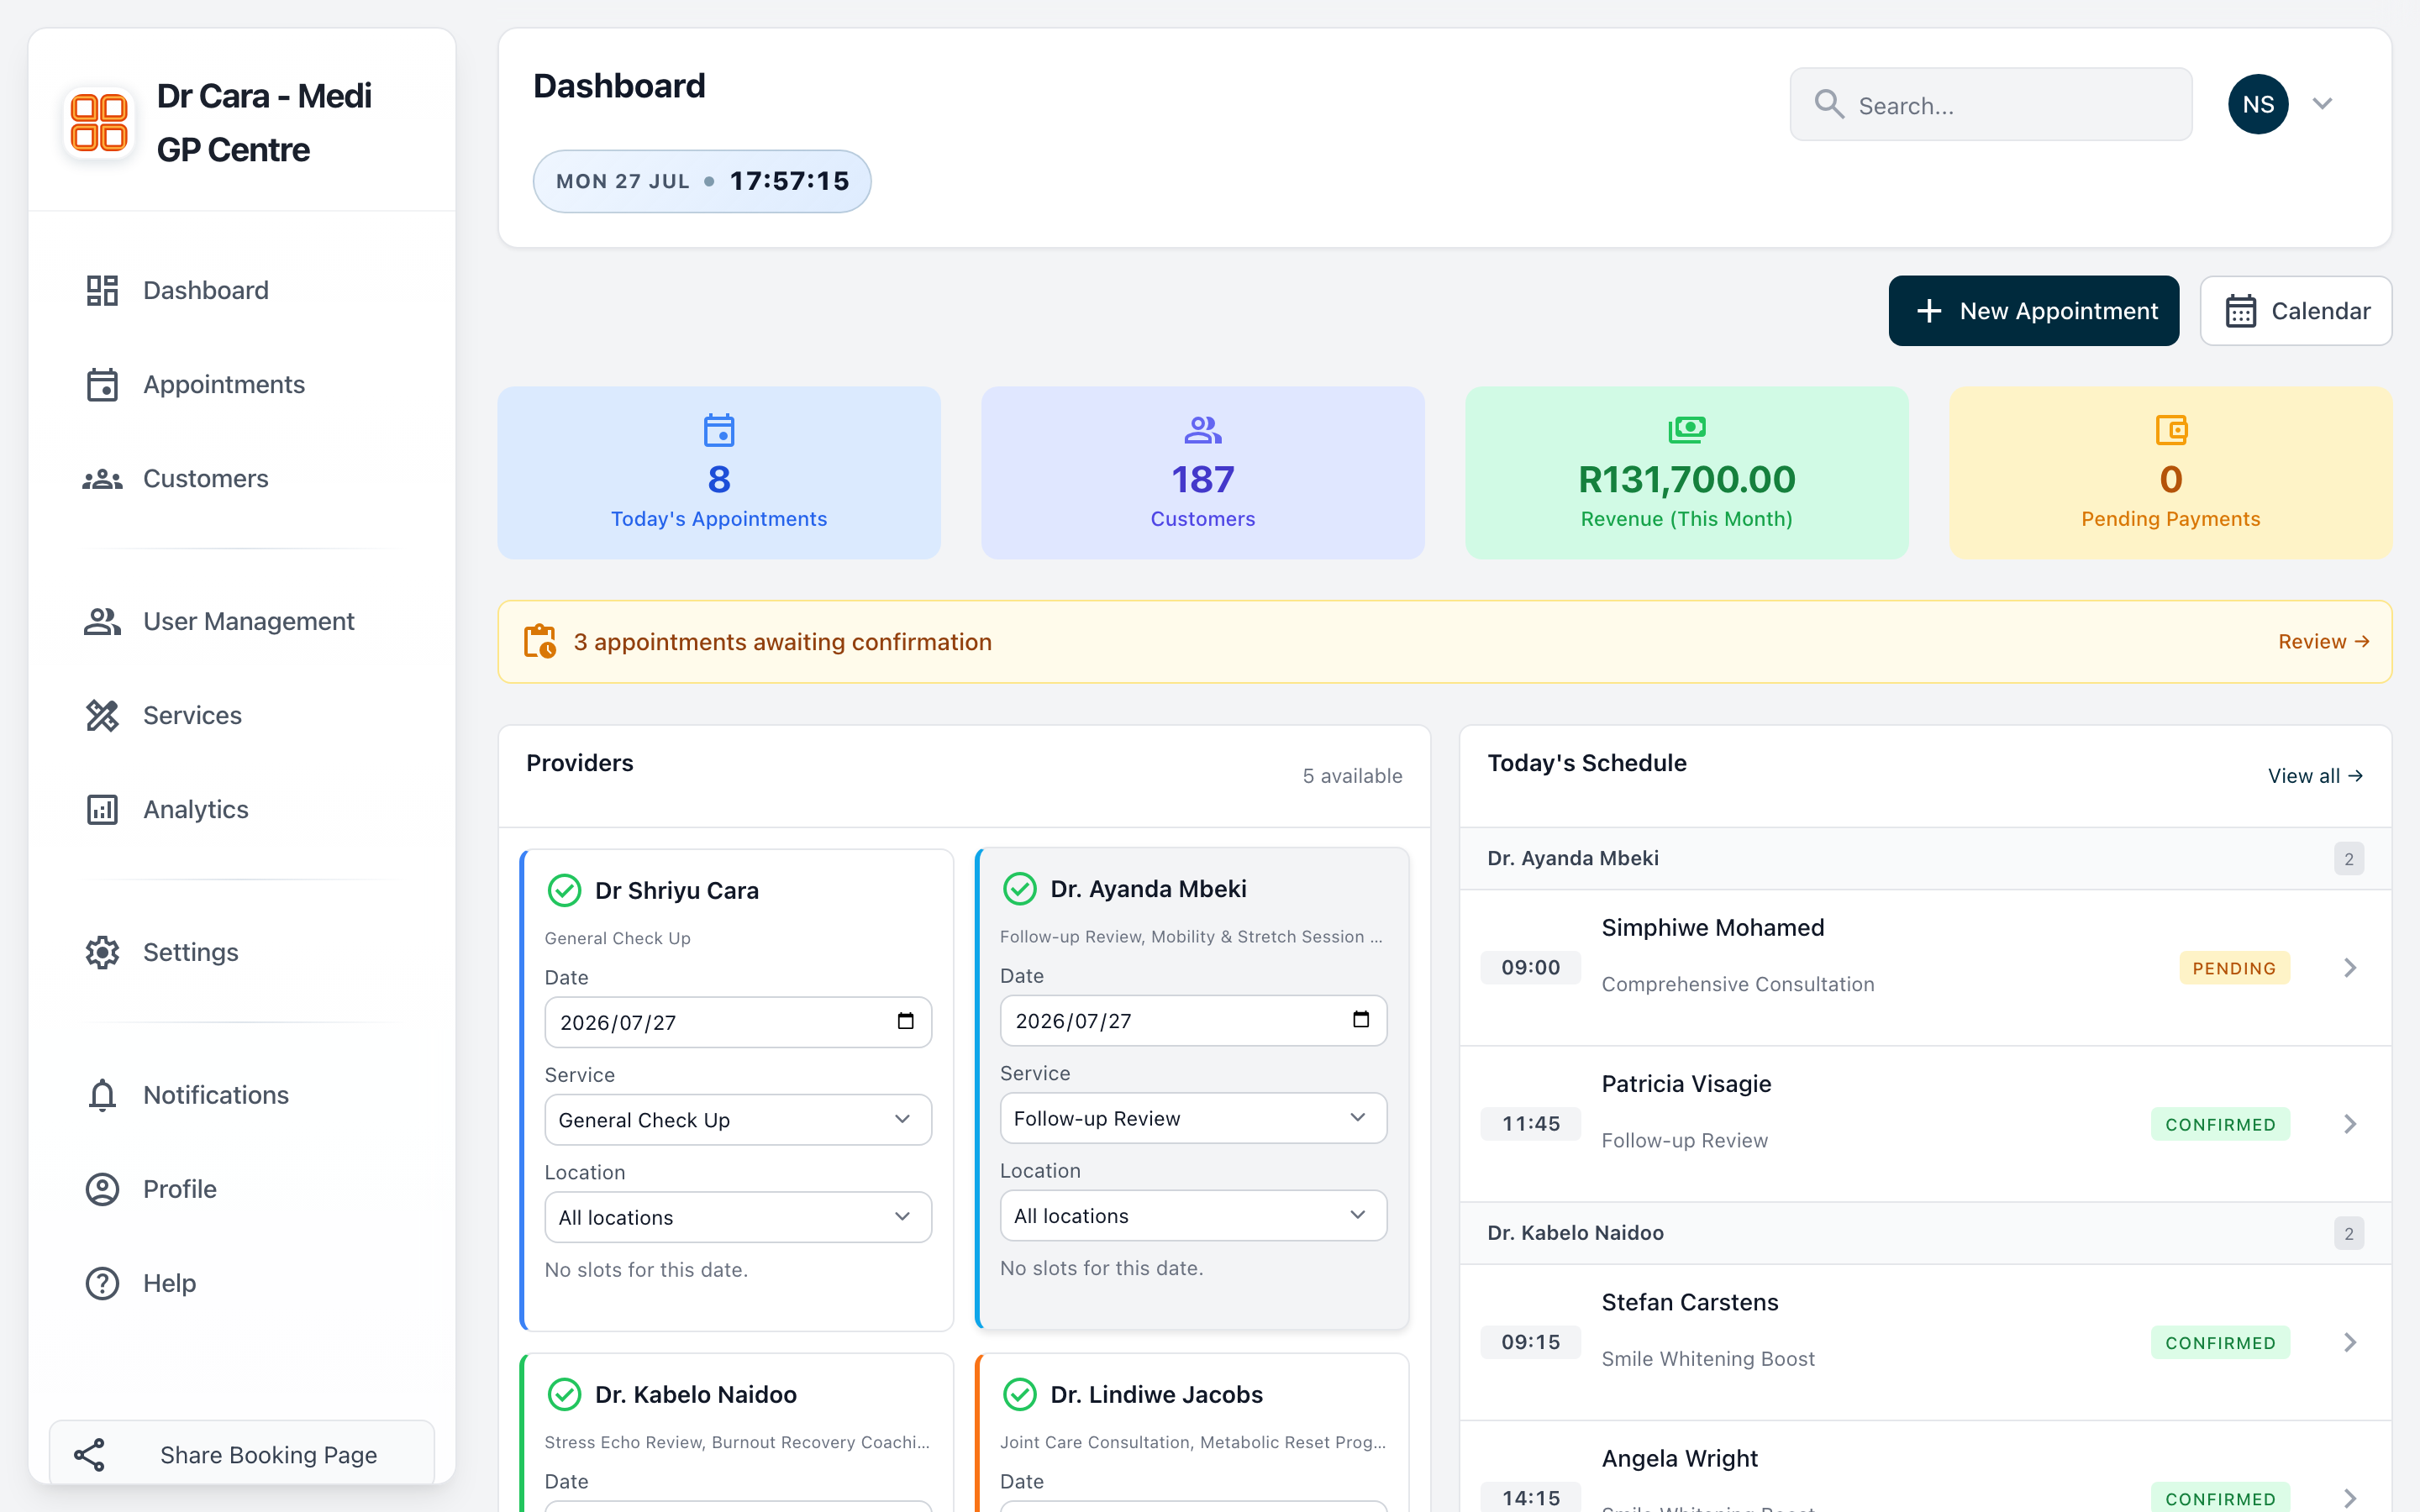Image resolution: width=2420 pixels, height=1512 pixels.
Task: Expand the user account menu chevron
Action: [2322, 104]
